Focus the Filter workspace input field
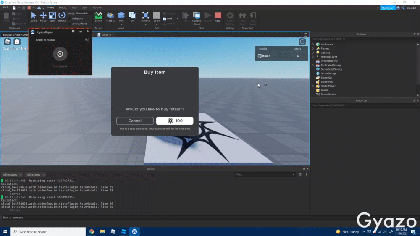The image size is (420, 236). pyautogui.click(x=363, y=39)
